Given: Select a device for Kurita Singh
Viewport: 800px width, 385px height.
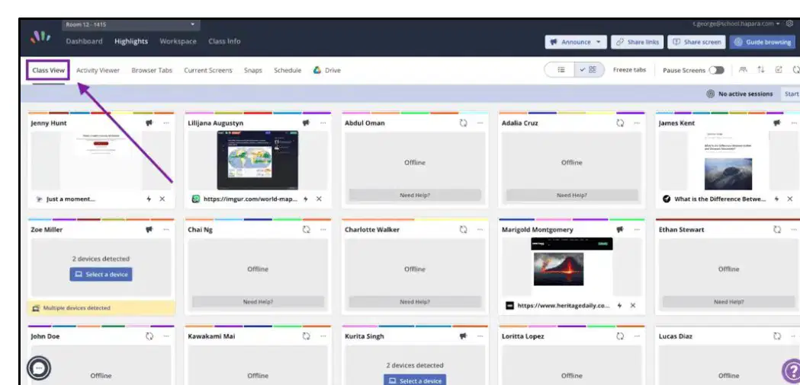Looking at the screenshot, I should 415,380.
